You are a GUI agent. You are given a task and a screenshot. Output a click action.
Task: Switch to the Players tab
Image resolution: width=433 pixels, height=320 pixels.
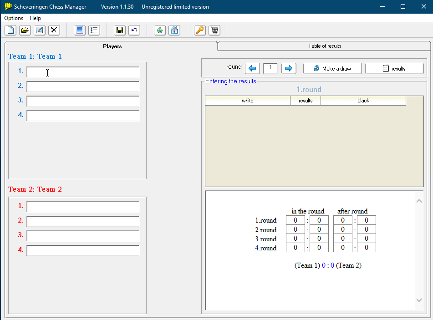[x=112, y=46]
